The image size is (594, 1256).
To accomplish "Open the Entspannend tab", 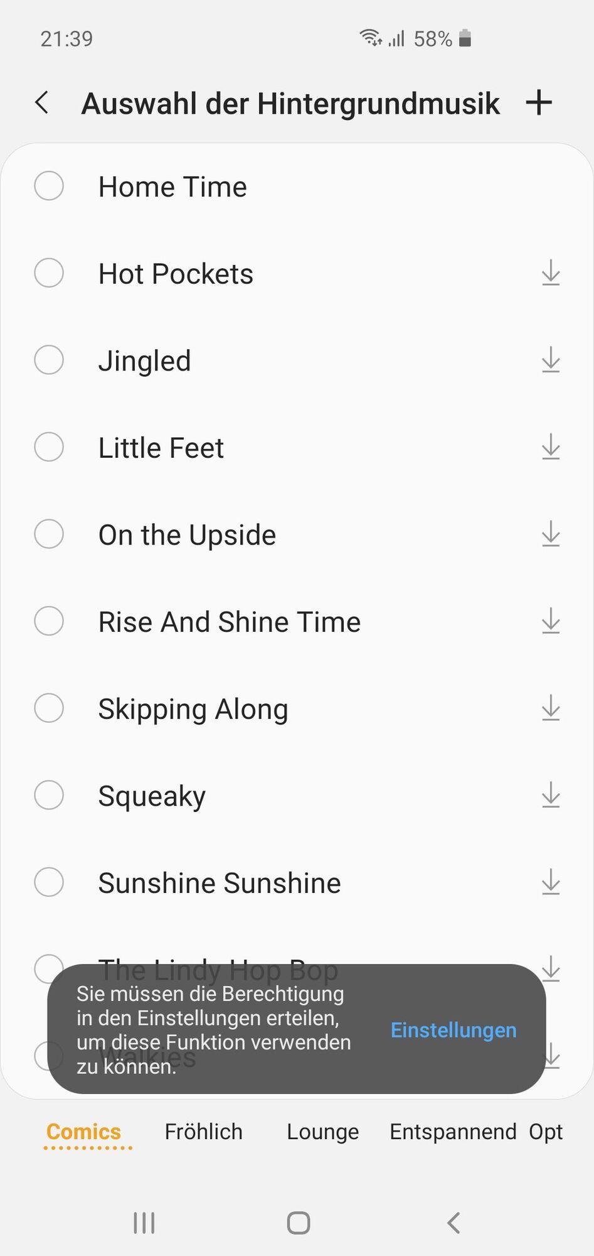I will (453, 1132).
